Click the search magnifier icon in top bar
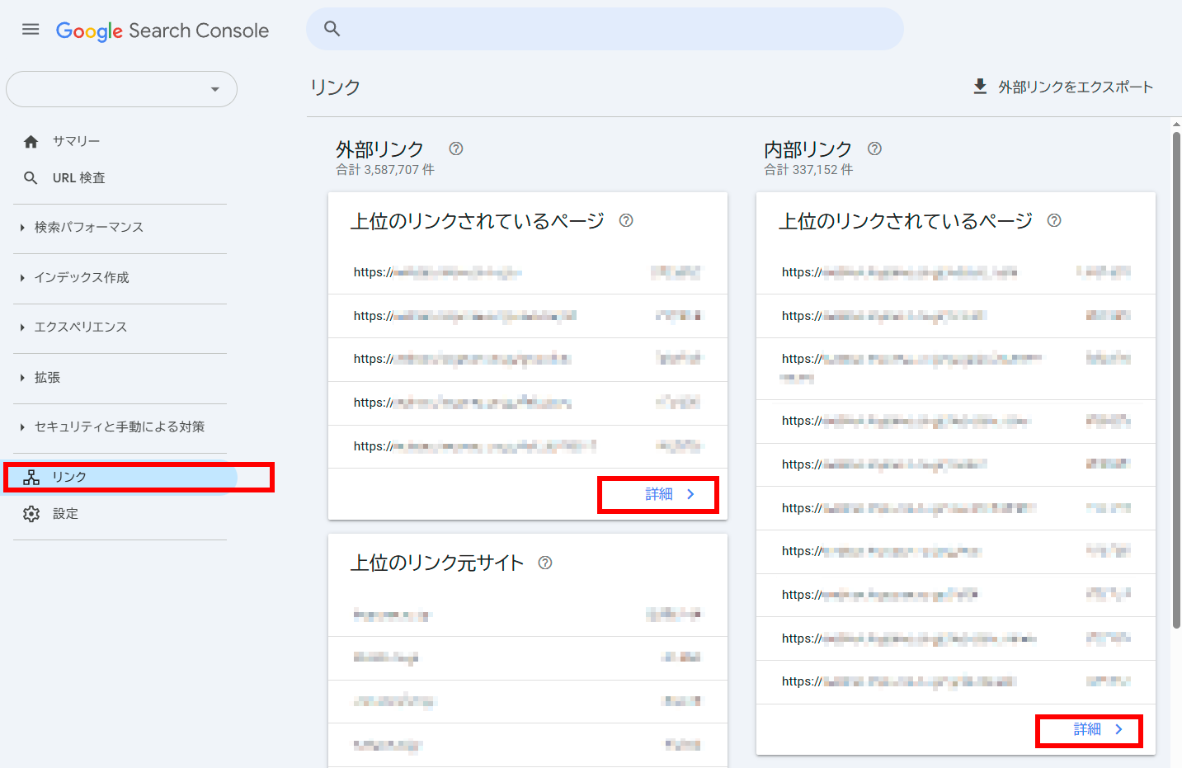Viewport: 1182px width, 768px height. (x=332, y=29)
